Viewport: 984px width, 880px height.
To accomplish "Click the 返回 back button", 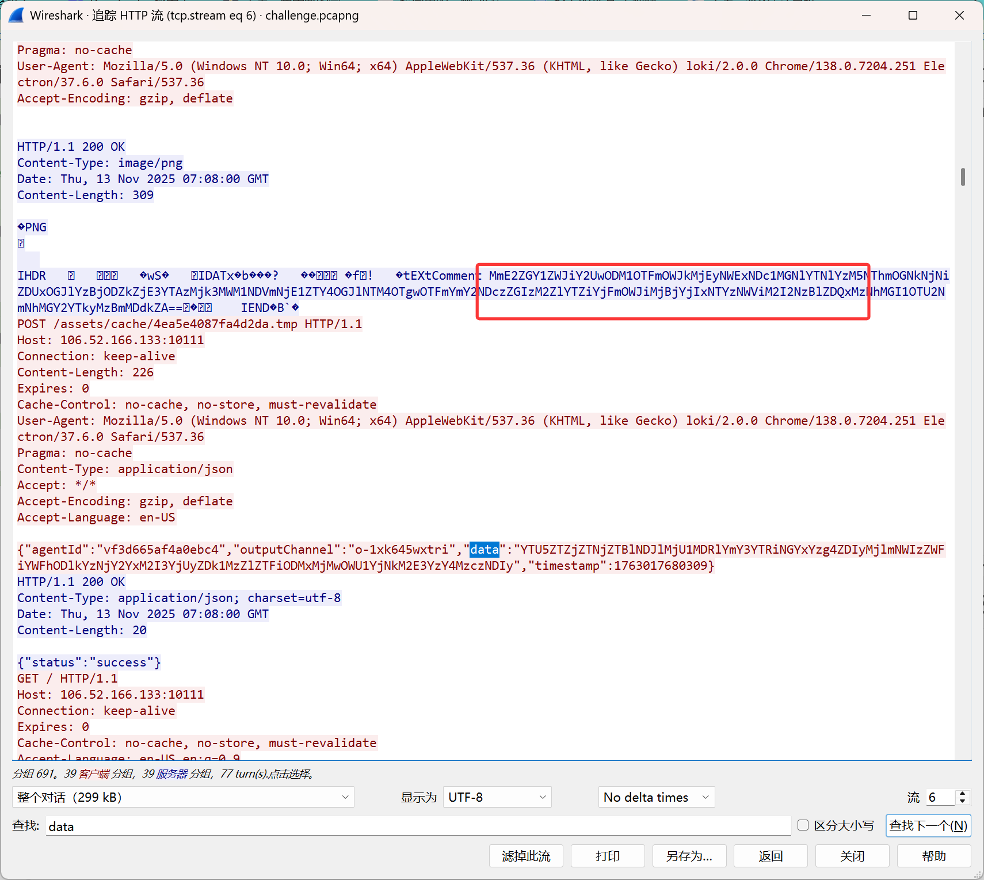I will [x=771, y=856].
